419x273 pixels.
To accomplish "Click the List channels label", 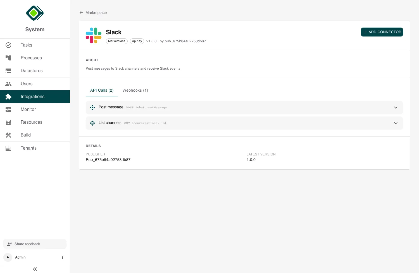I will point(110,123).
